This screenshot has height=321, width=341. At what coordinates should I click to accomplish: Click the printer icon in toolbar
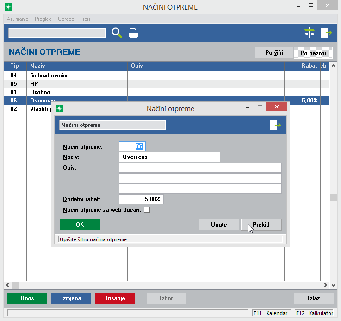(x=133, y=33)
